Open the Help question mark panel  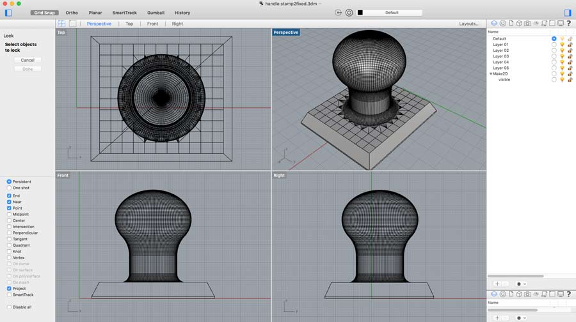[x=569, y=24]
